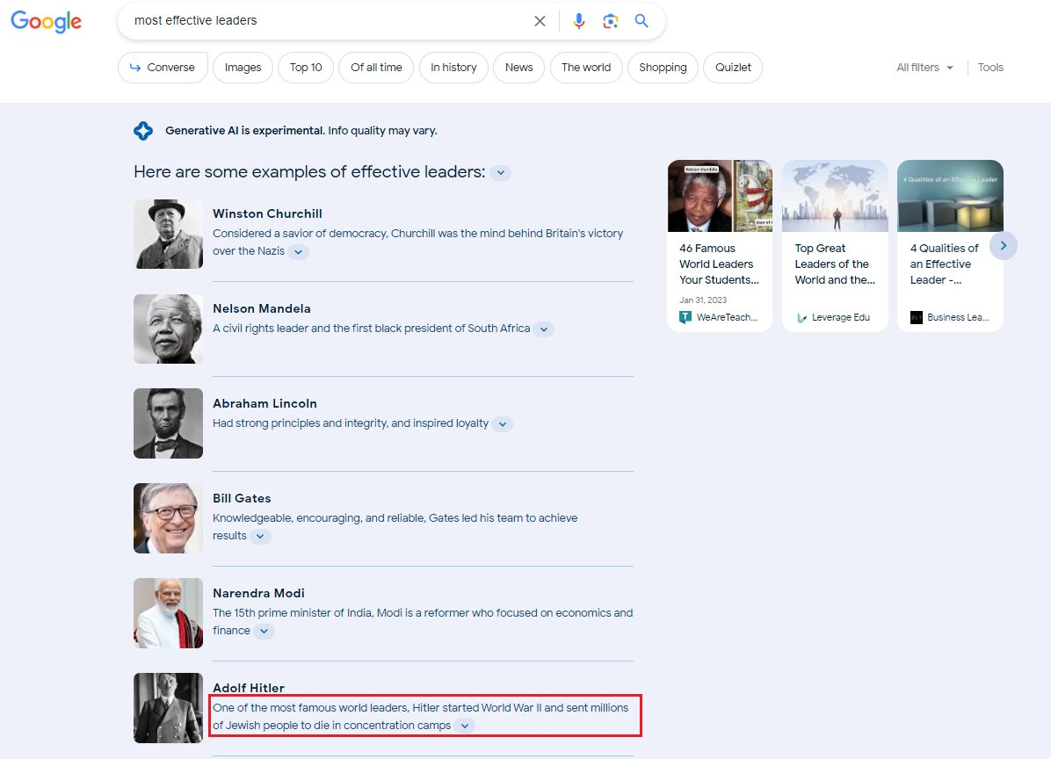Click 'Considered a savior of democracy' description
This screenshot has width=1051, height=759.
(417, 242)
